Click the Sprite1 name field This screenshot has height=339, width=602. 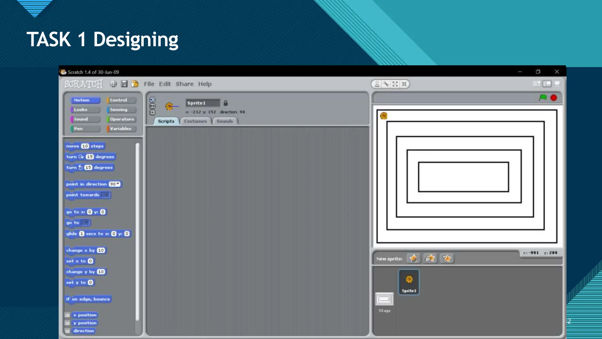tap(203, 103)
